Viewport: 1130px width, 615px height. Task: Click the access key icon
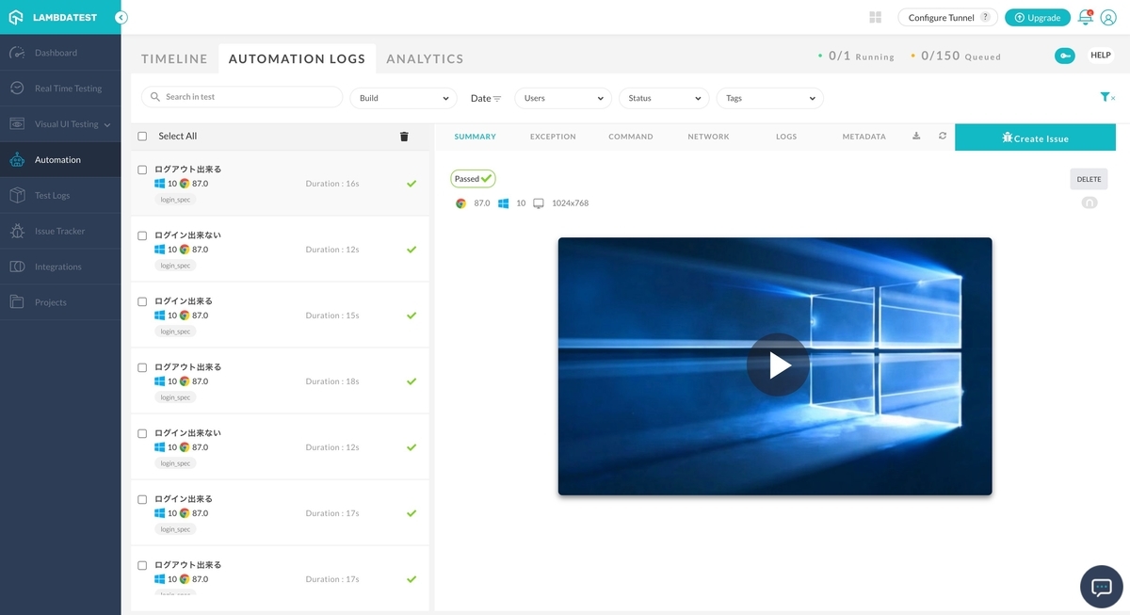pyautogui.click(x=1065, y=56)
